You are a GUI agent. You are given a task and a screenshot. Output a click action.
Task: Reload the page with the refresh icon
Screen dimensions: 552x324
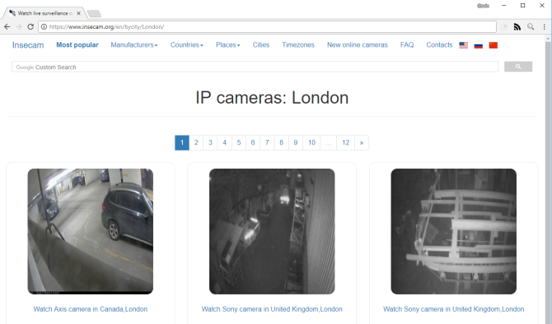coord(30,26)
